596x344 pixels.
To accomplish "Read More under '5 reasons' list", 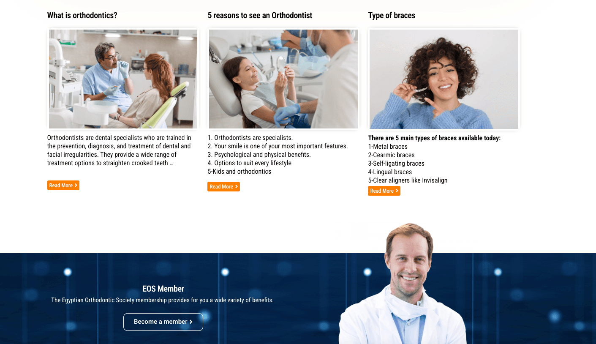I will (223, 187).
